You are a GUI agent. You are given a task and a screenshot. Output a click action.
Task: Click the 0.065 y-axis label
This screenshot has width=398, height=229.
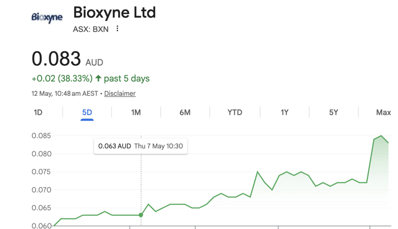click(41, 208)
